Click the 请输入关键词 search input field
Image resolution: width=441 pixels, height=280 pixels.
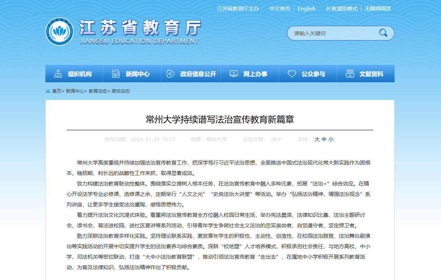[x=332, y=33]
